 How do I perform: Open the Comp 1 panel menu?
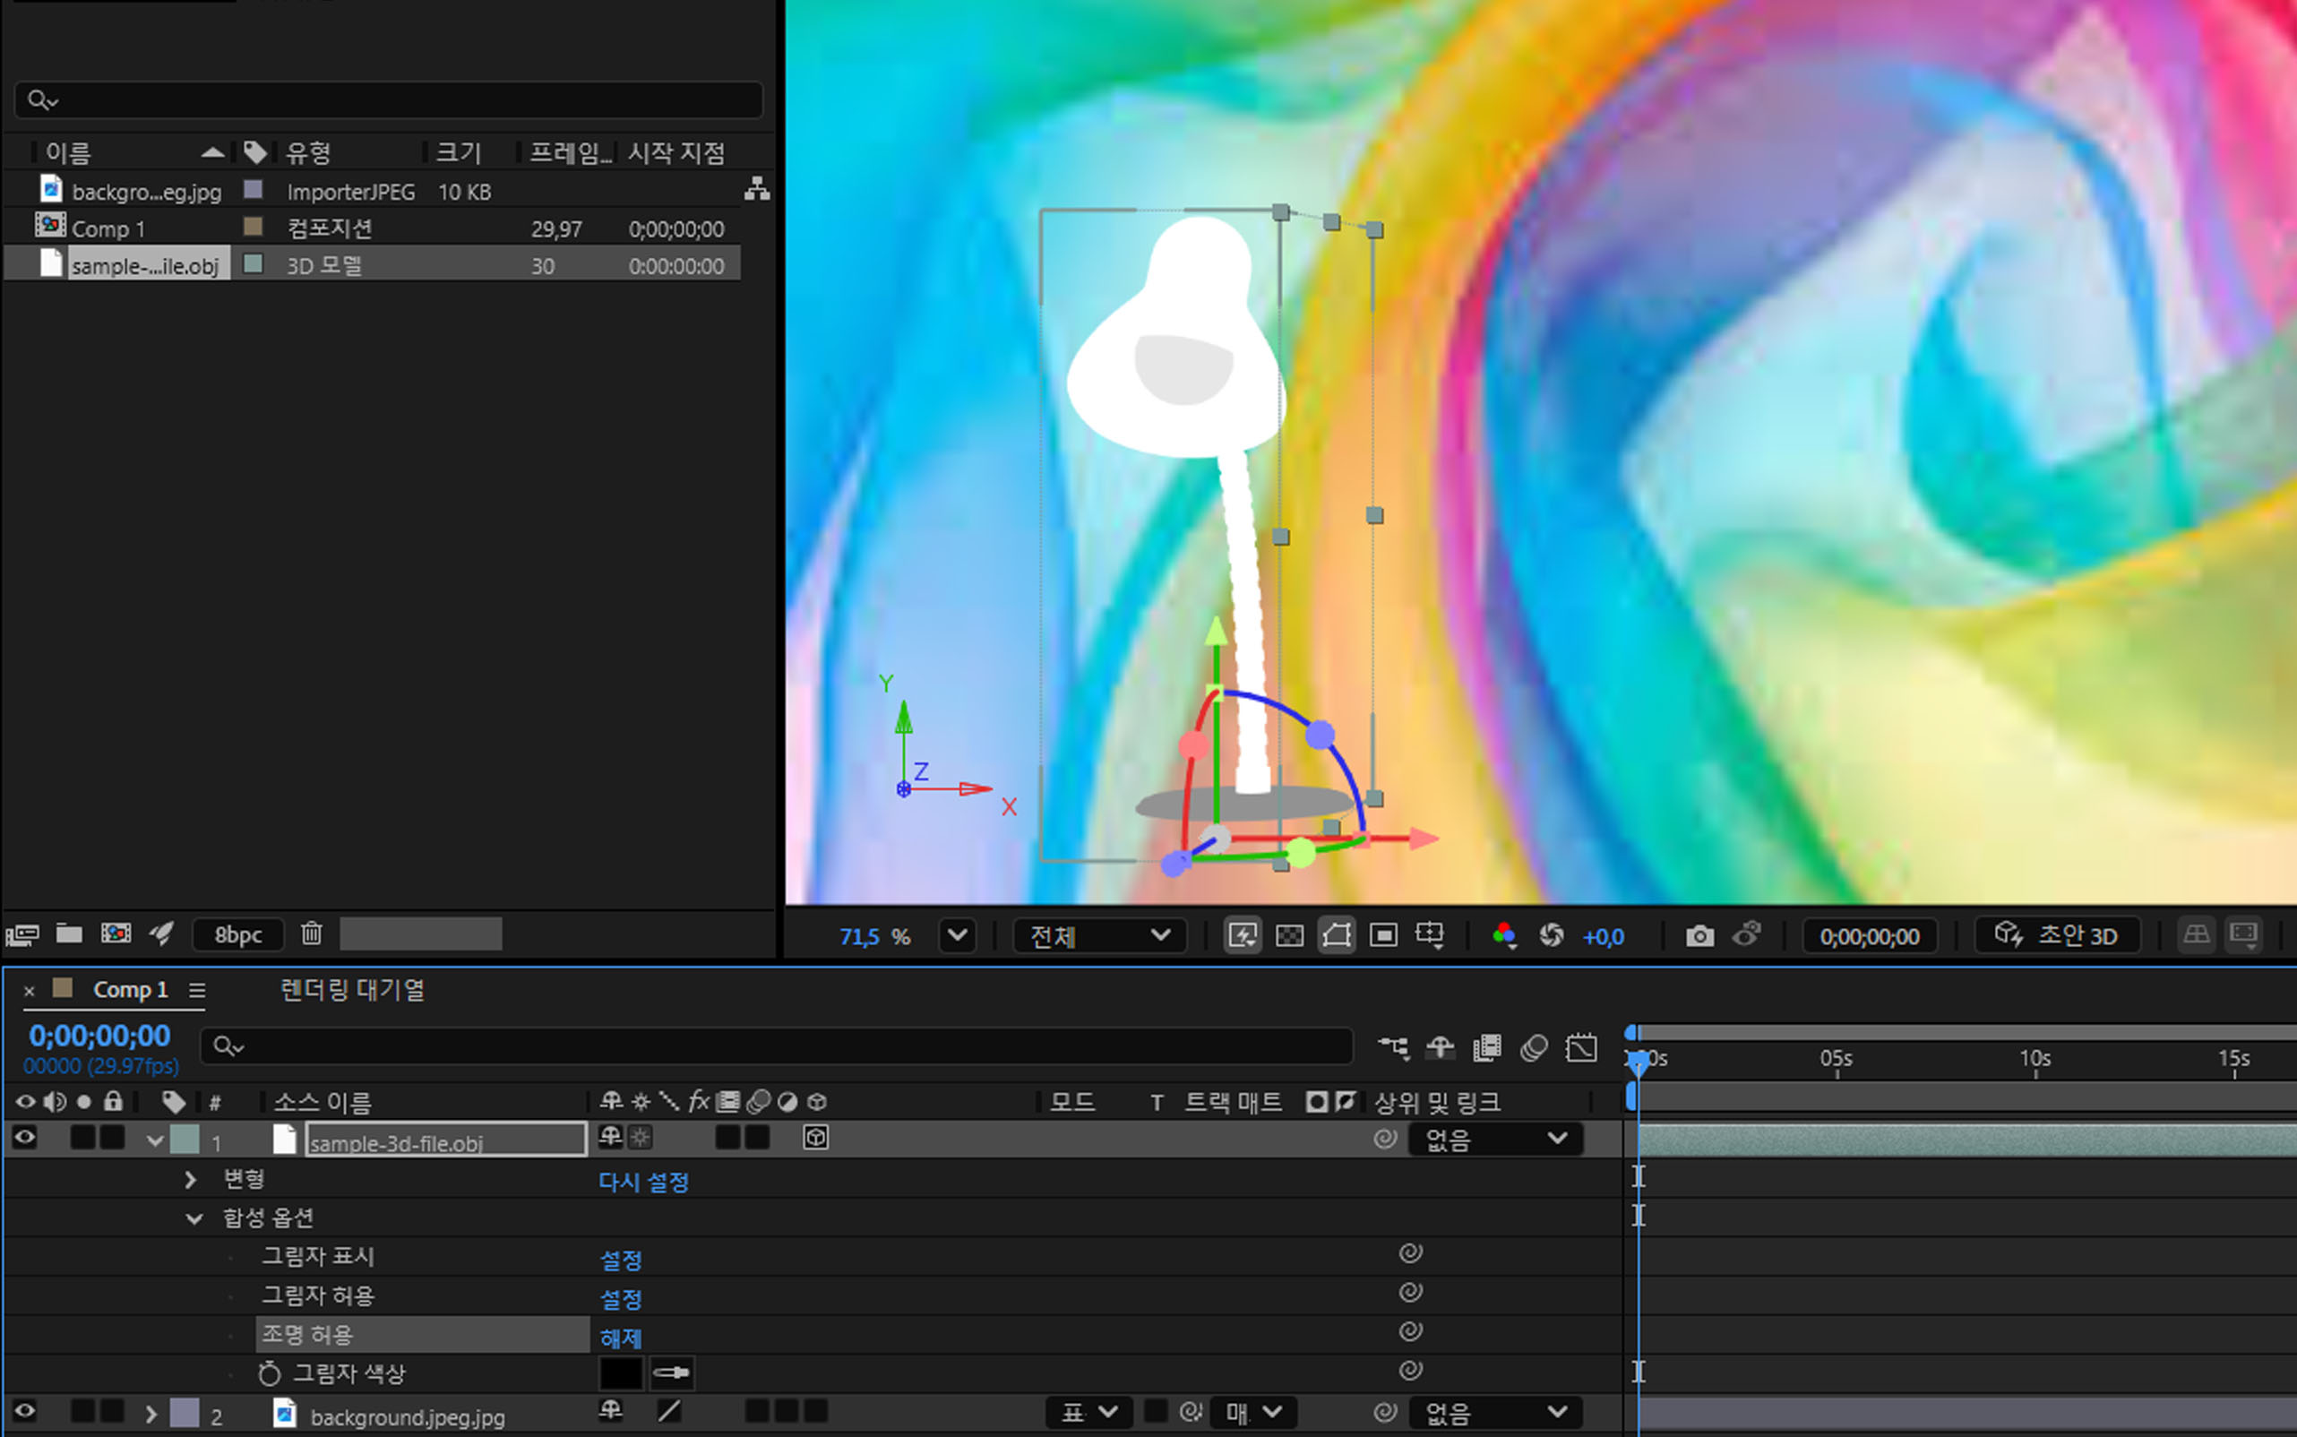click(197, 990)
